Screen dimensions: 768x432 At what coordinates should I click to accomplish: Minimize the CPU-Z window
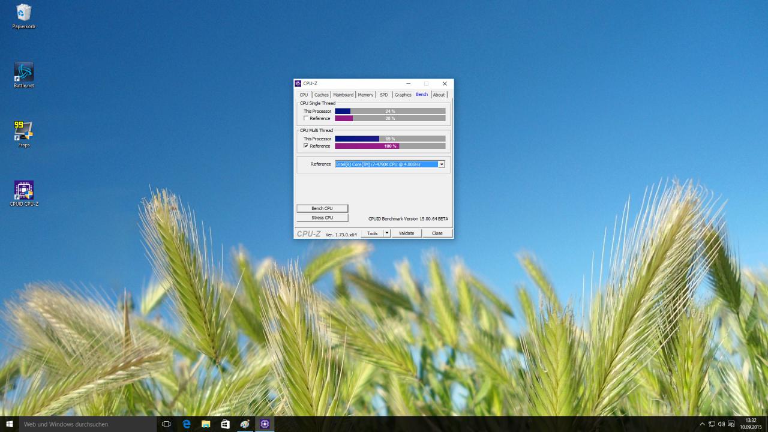(x=409, y=83)
